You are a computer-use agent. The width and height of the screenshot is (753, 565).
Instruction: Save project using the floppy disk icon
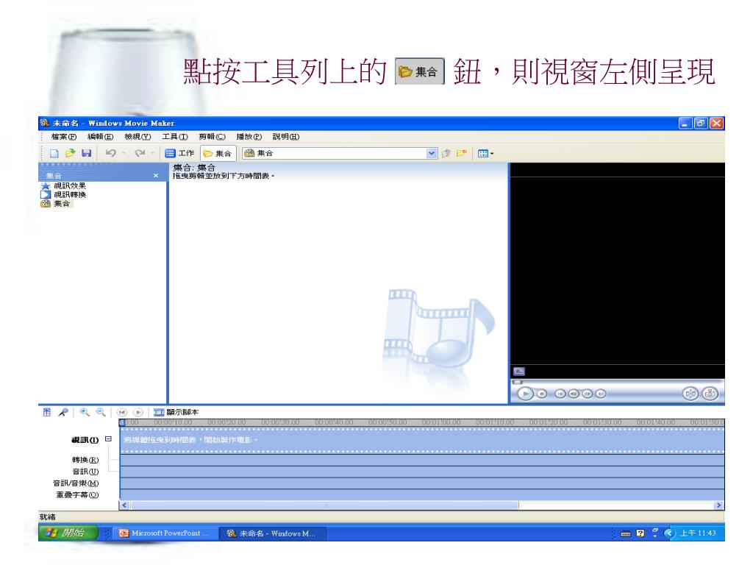click(x=87, y=153)
